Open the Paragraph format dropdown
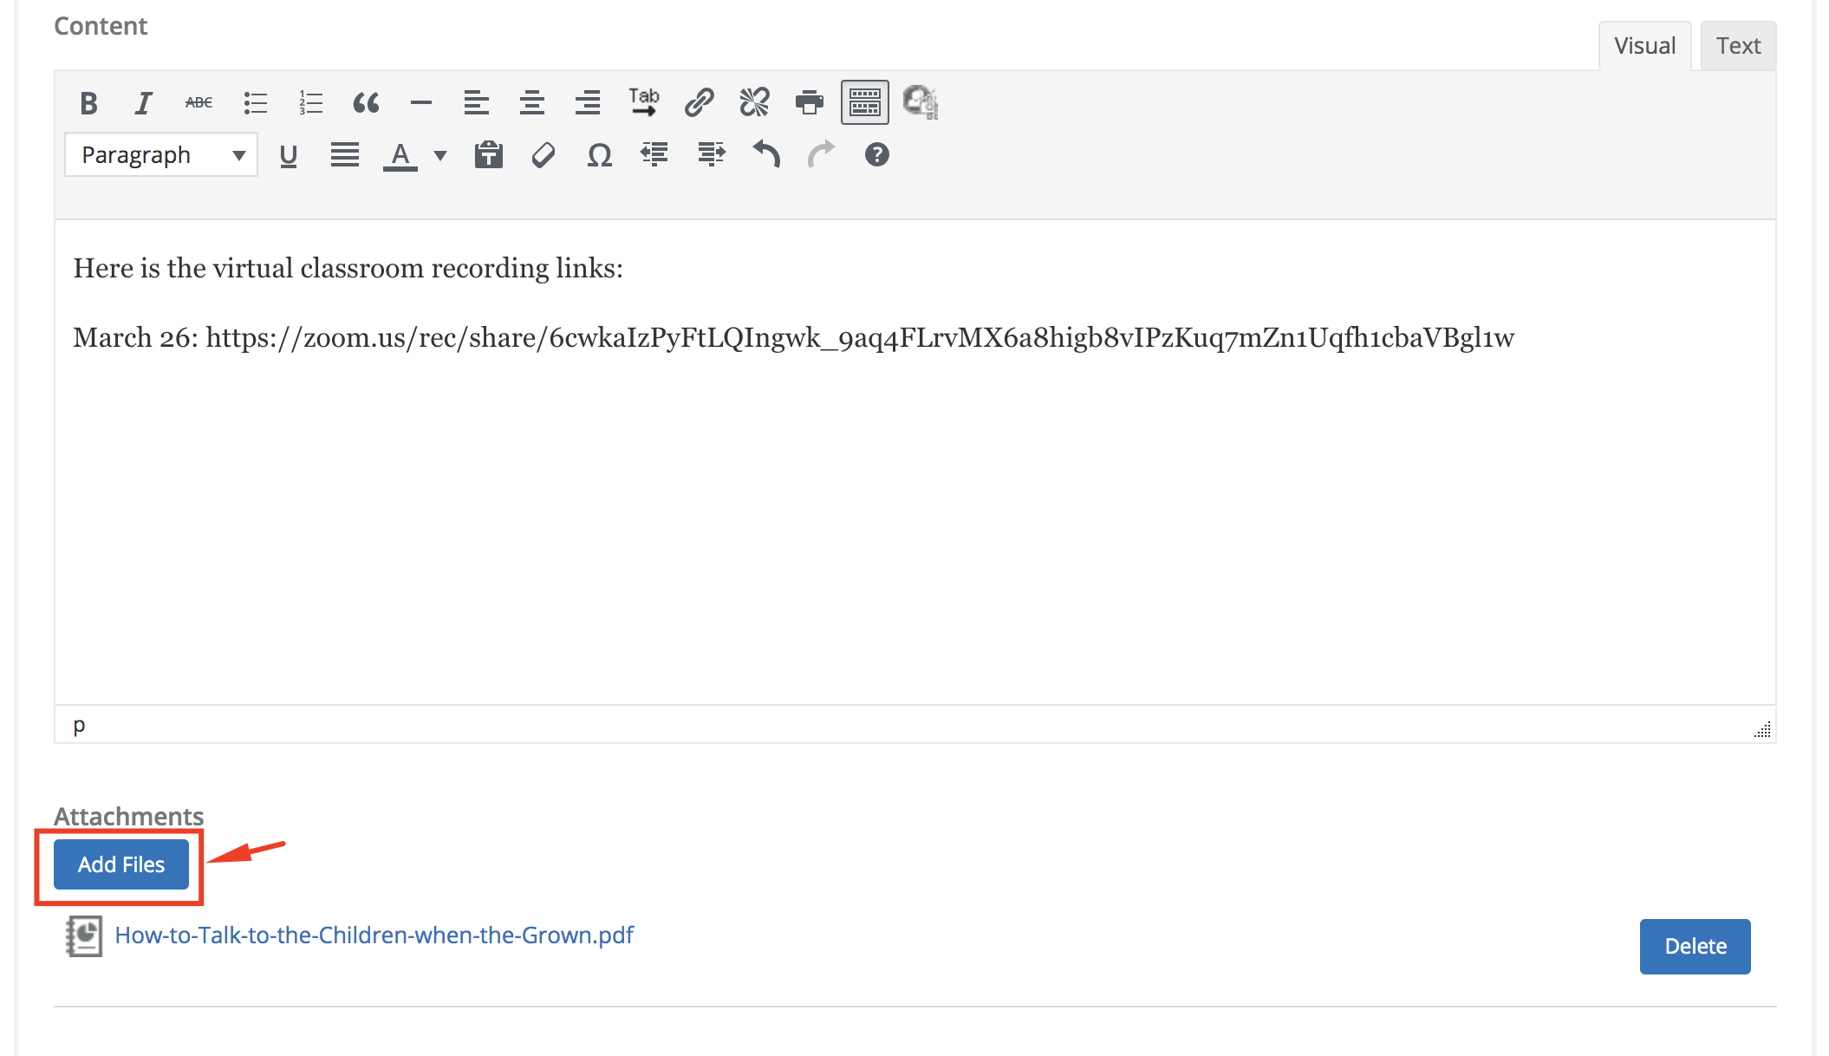1829x1056 pixels. (x=161, y=155)
